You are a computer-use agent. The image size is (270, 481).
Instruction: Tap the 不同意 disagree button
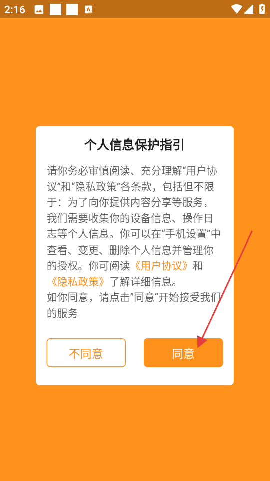pyautogui.click(x=86, y=353)
